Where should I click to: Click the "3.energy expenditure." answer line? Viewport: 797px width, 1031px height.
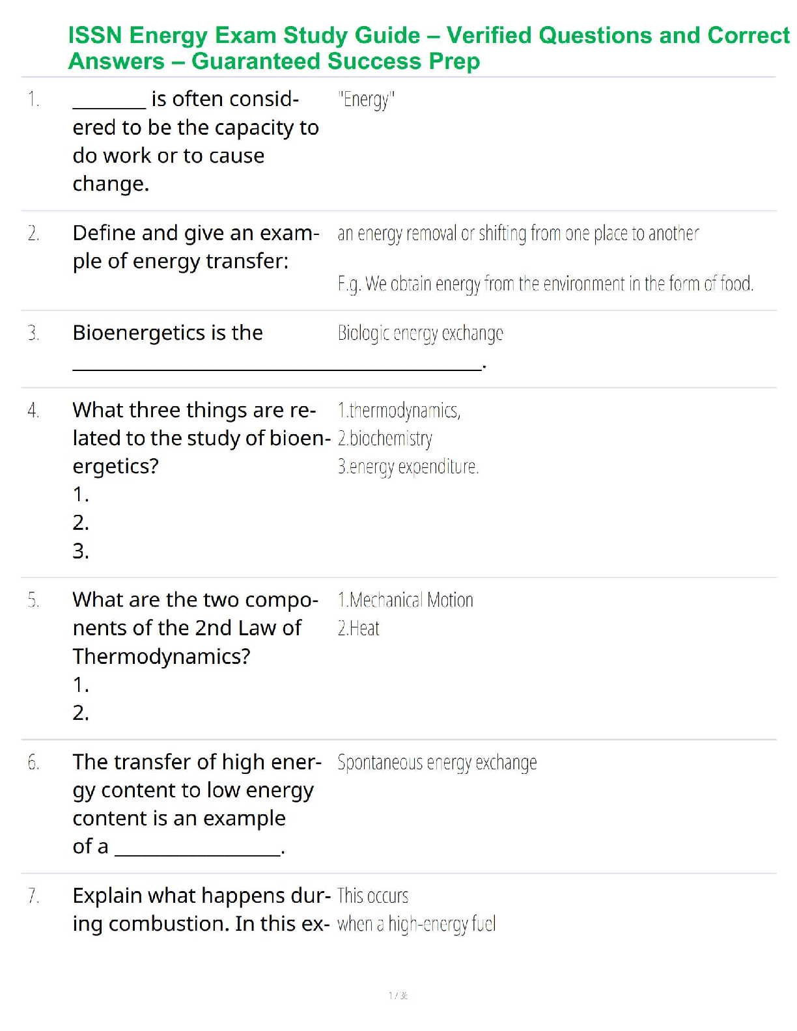(408, 467)
